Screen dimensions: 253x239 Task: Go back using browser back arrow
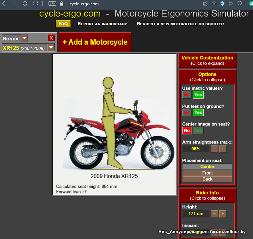click(4, 3)
